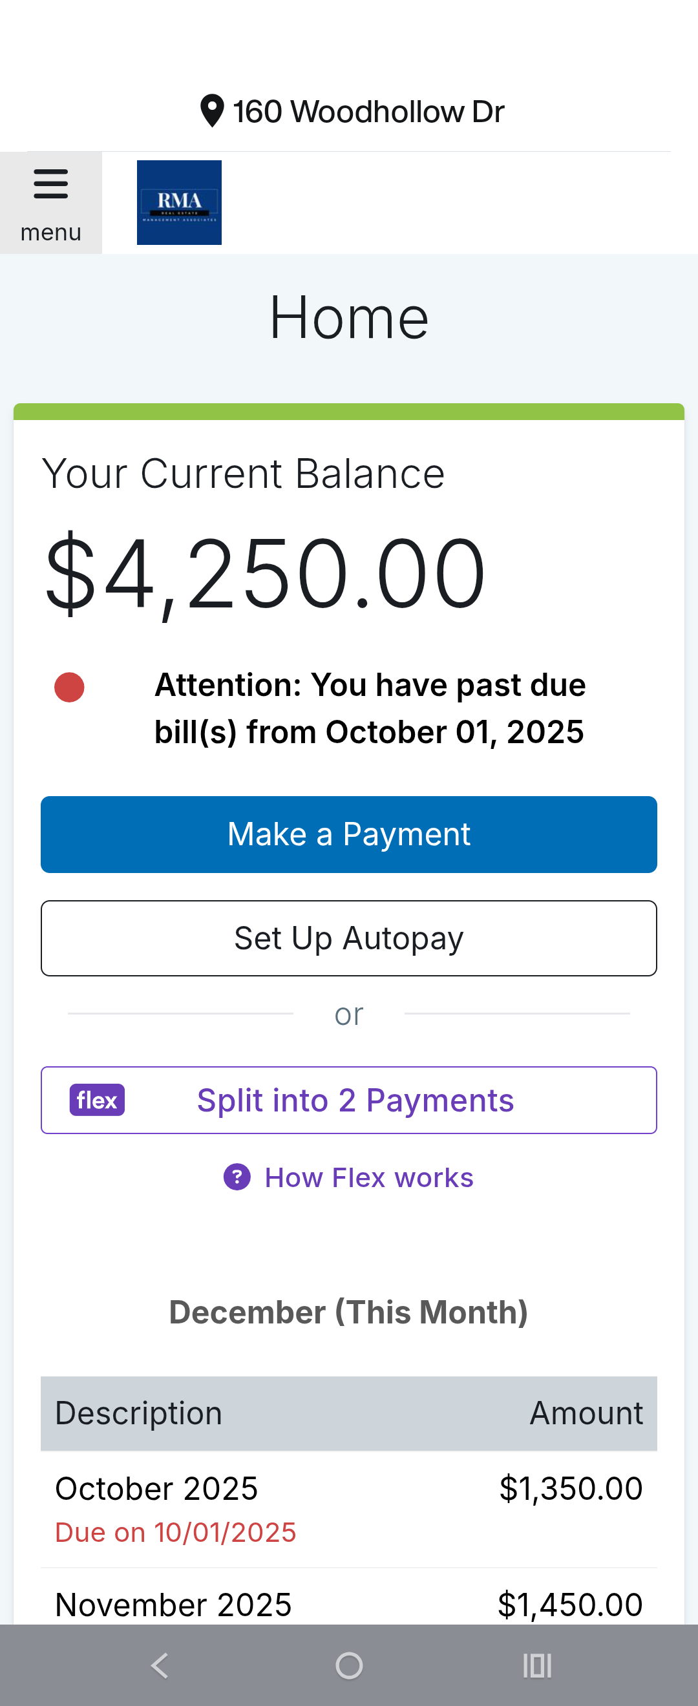This screenshot has width=698, height=1706.
Task: Click the question mark help icon
Action: [x=237, y=1177]
